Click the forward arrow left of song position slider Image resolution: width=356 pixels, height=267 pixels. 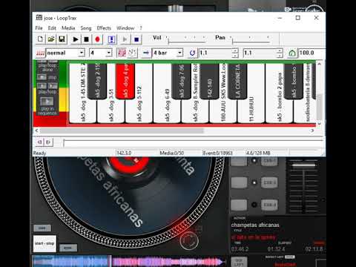click(48, 142)
